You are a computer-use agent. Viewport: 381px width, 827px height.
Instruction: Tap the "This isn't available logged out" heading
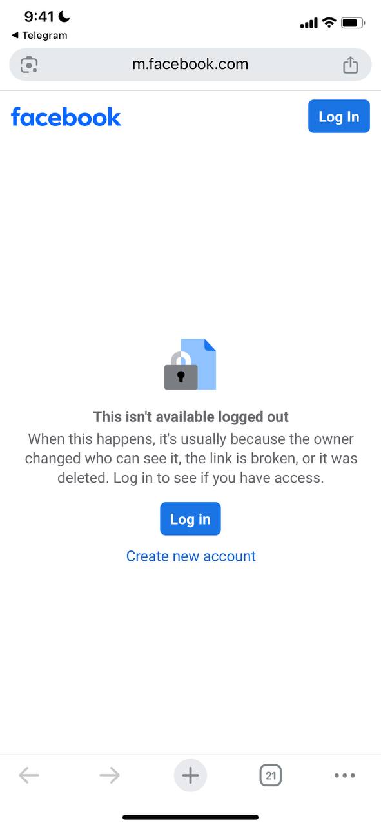point(191,417)
